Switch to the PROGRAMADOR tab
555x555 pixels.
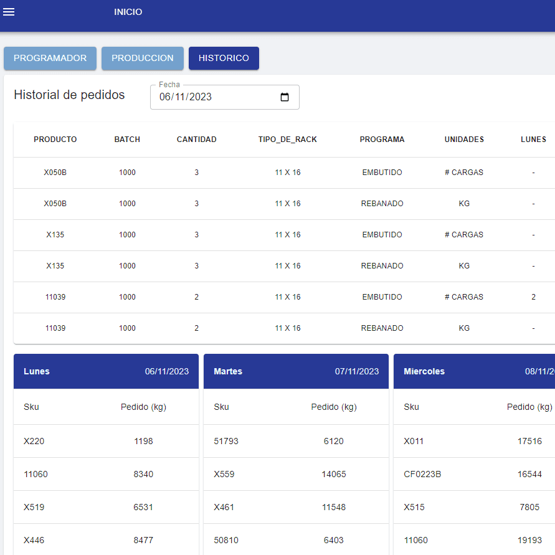pyautogui.click(x=50, y=58)
